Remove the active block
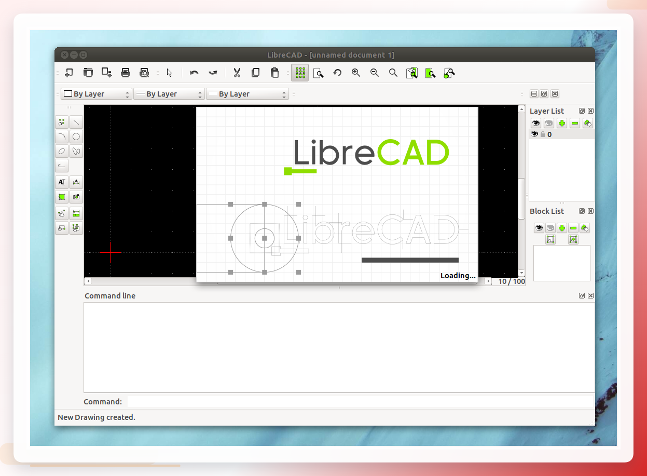Image resolution: width=647 pixels, height=476 pixels. (573, 228)
